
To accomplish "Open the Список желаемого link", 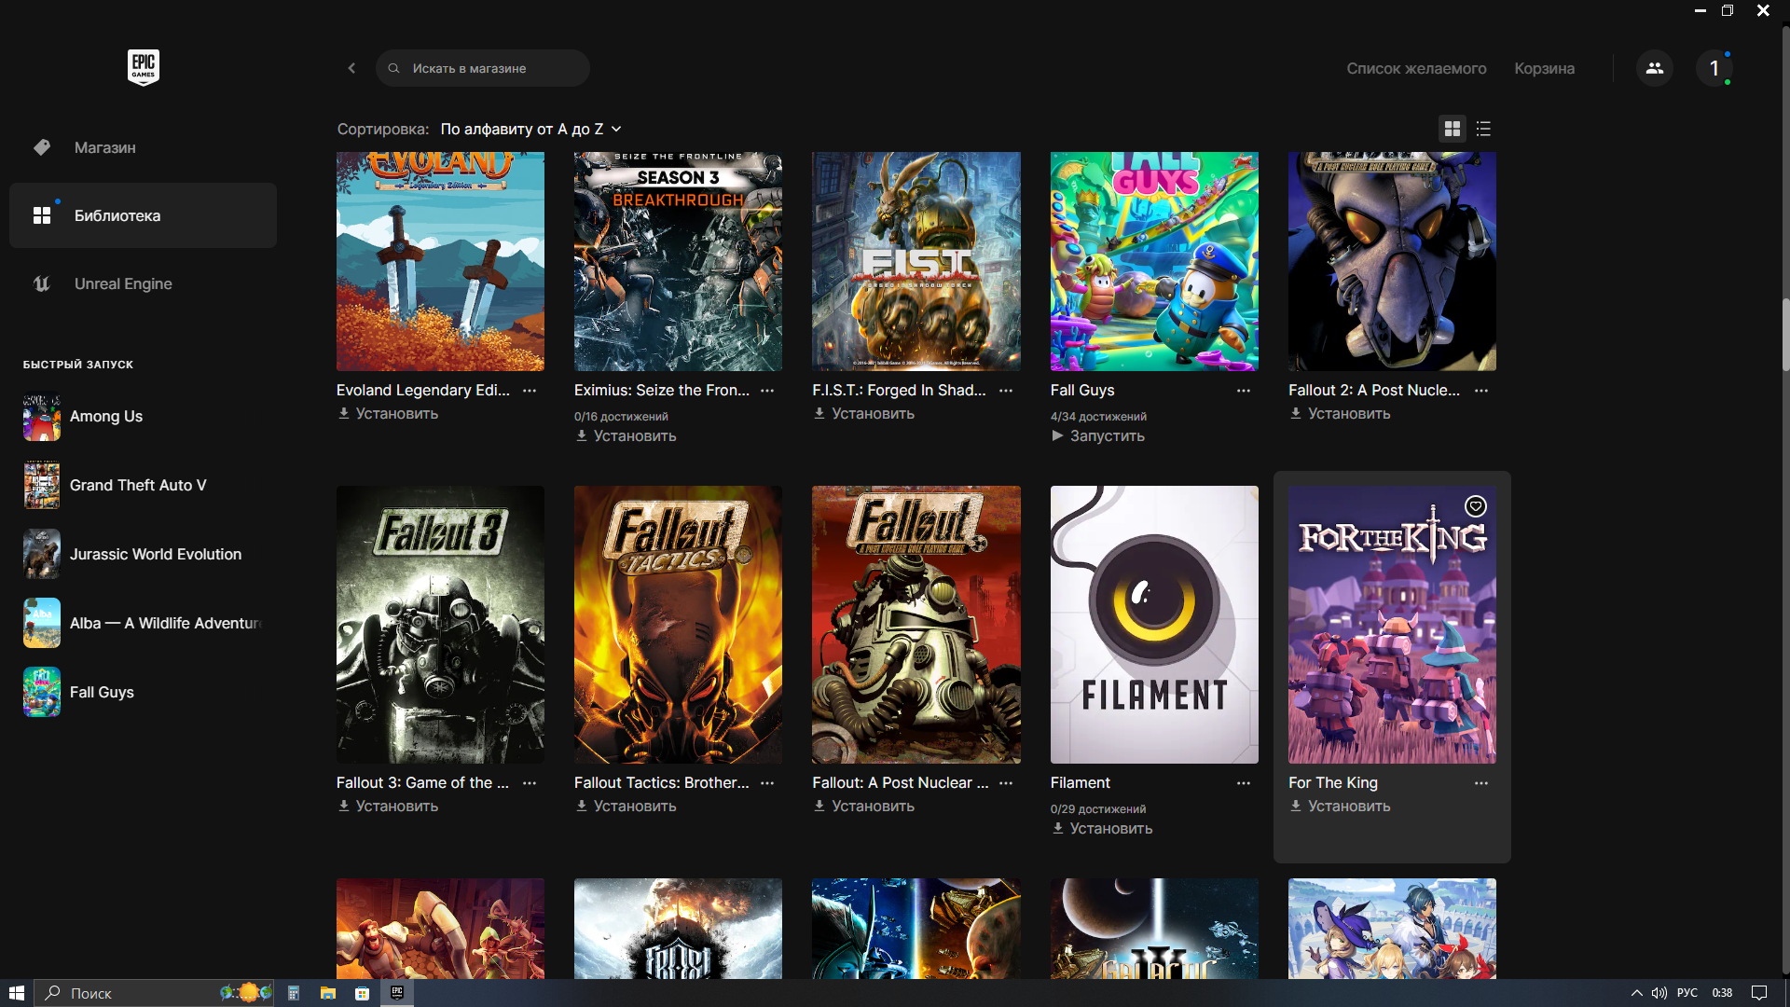I will click(x=1415, y=68).
